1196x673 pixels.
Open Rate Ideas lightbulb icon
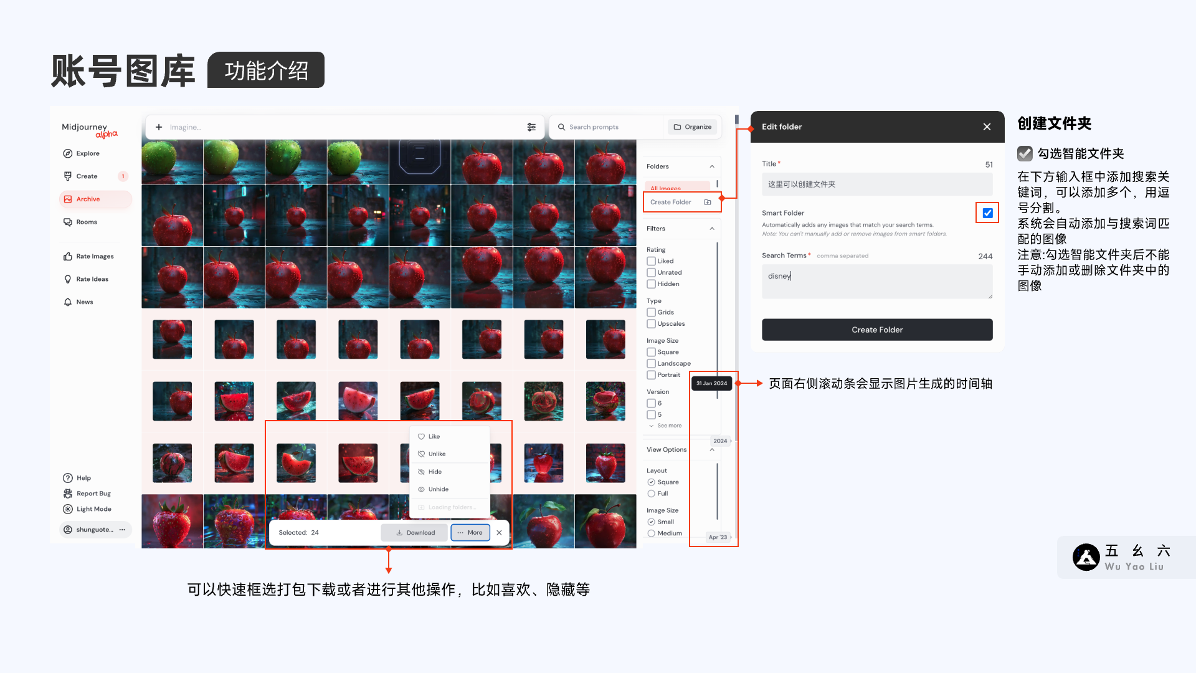68,279
